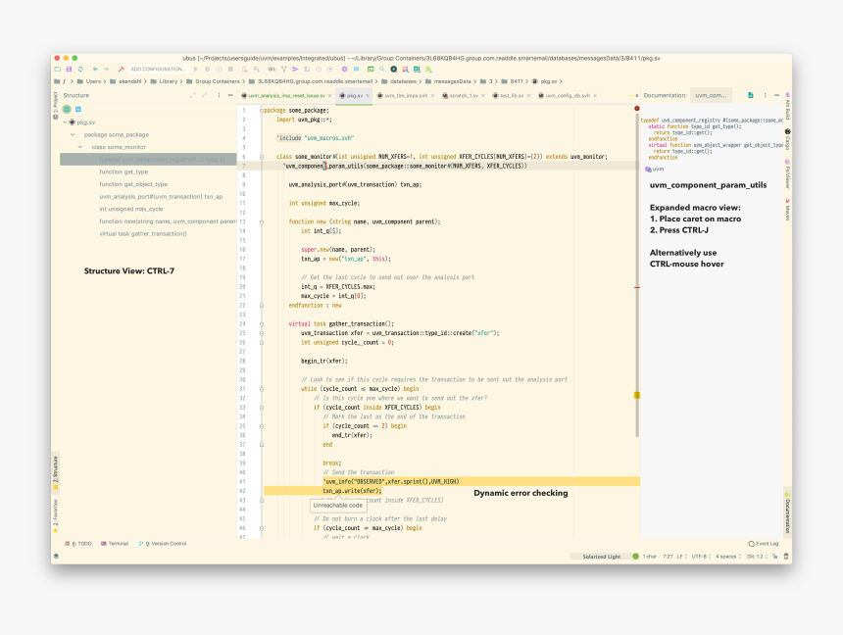
Task: Open the Event Log
Action: (x=764, y=543)
